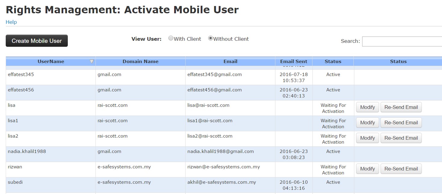This screenshot has width=442, height=194.
Task: Re-send email to user lisa1
Action: click(x=401, y=123)
